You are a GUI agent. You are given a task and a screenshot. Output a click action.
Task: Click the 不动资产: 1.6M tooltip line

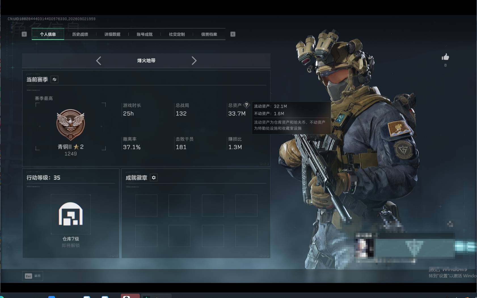coord(269,114)
